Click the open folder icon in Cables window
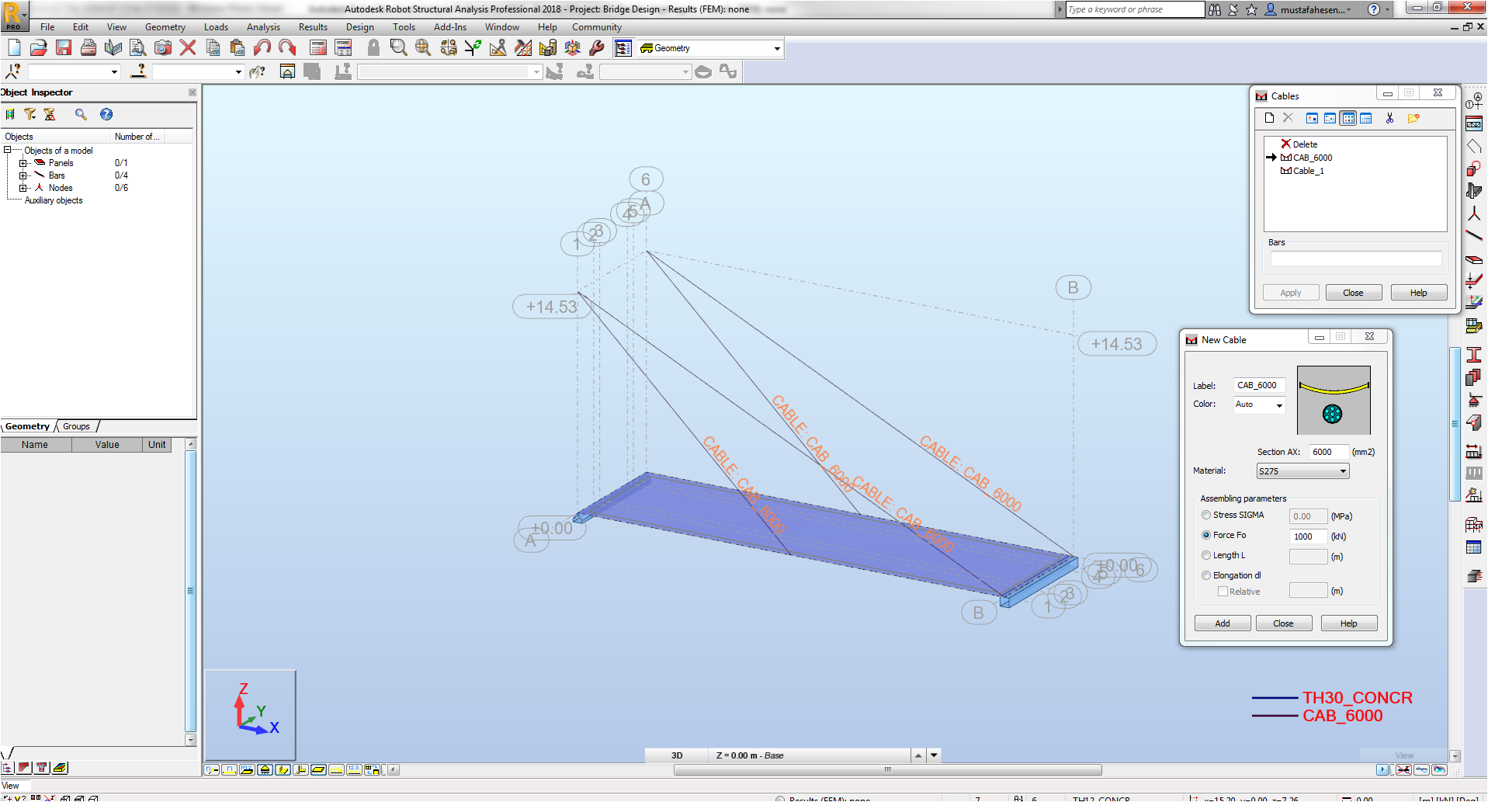Viewport: 1488px width, 802px height. coord(1413,118)
